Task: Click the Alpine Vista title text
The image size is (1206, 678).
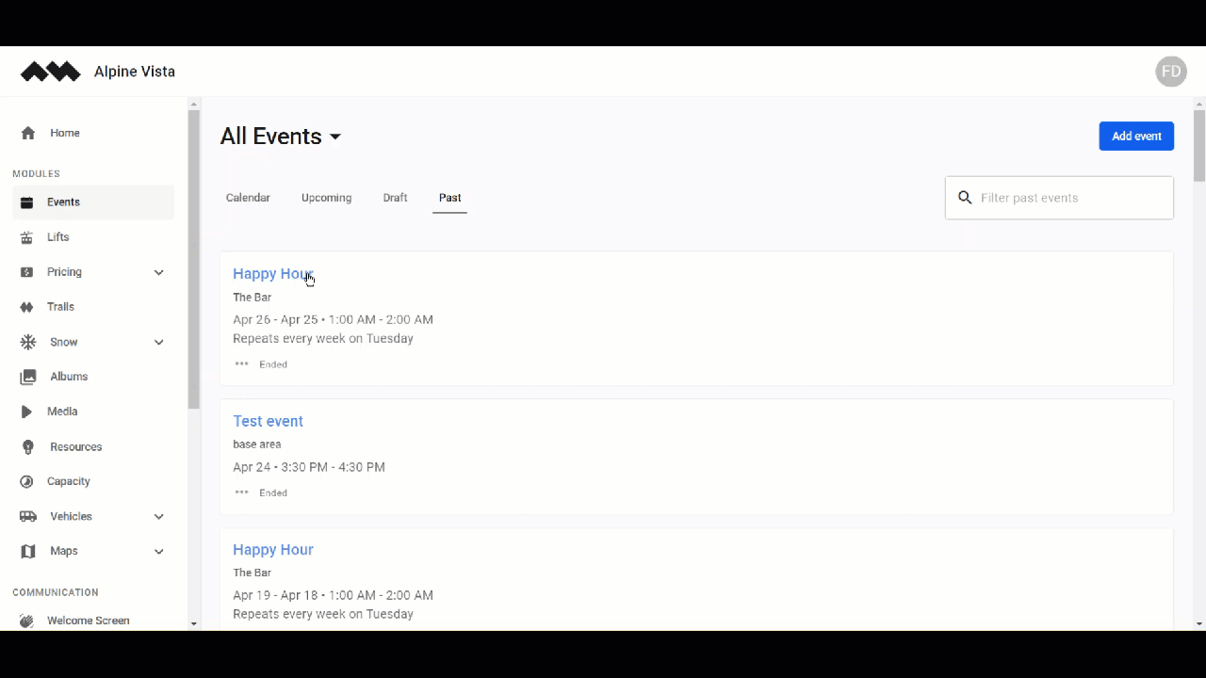Action: (135, 72)
